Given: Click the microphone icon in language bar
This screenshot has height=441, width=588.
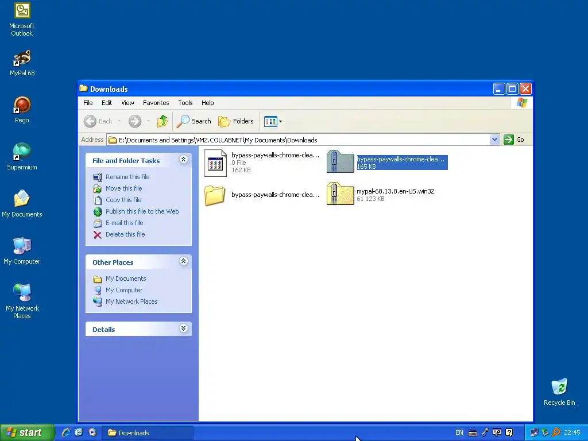Looking at the screenshot, I should (485, 432).
